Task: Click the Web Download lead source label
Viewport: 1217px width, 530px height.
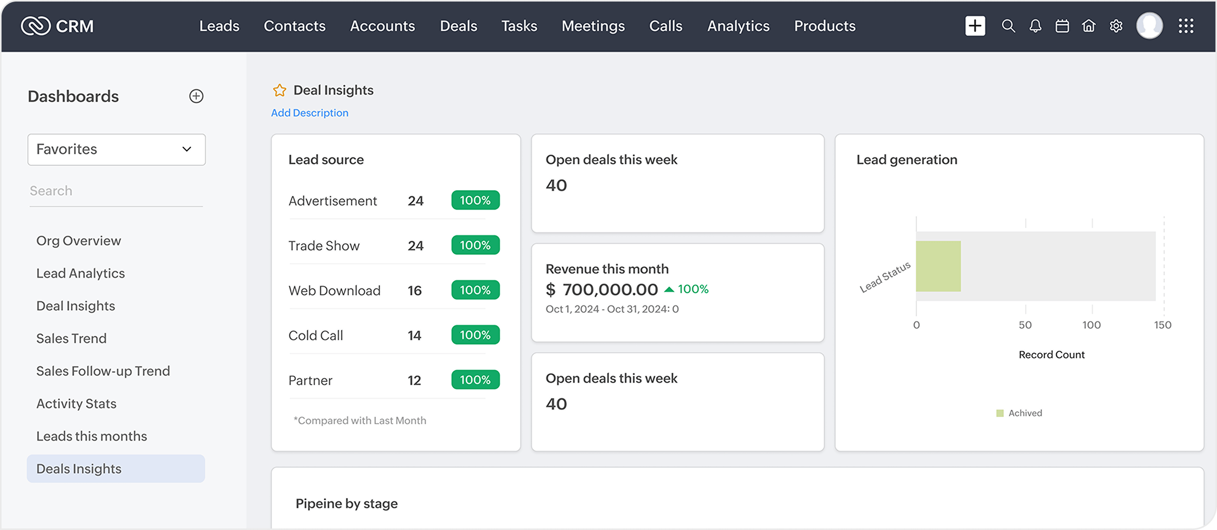Action: pos(335,291)
